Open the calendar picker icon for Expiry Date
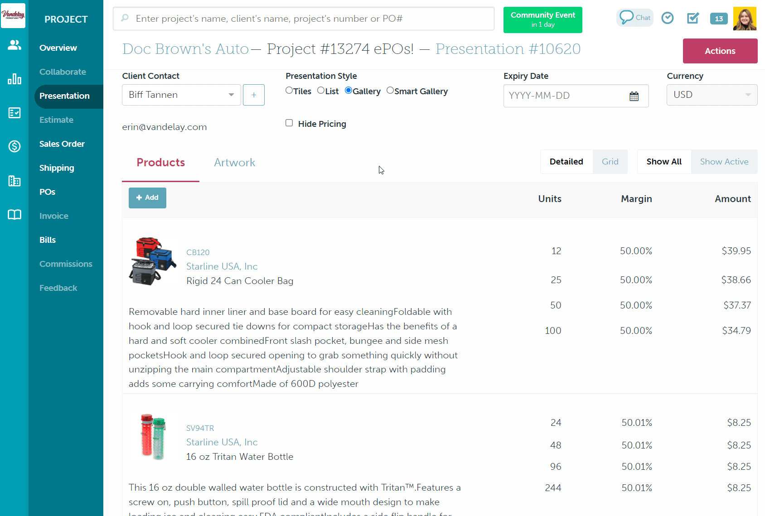Viewport: 765px width, 516px height. [634, 96]
